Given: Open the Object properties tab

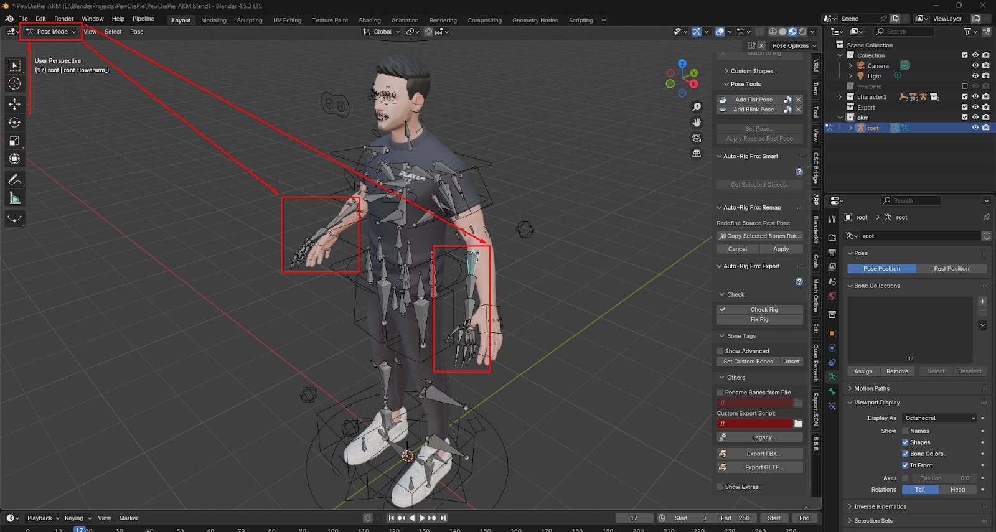Looking at the screenshot, I should click(832, 333).
